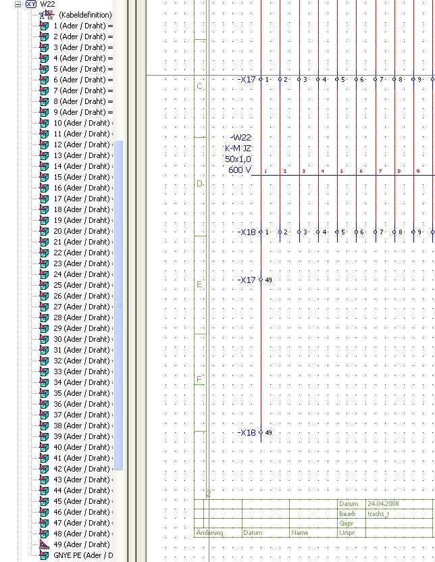Select tree row 42 (Ader / Draht)

pos(83,469)
